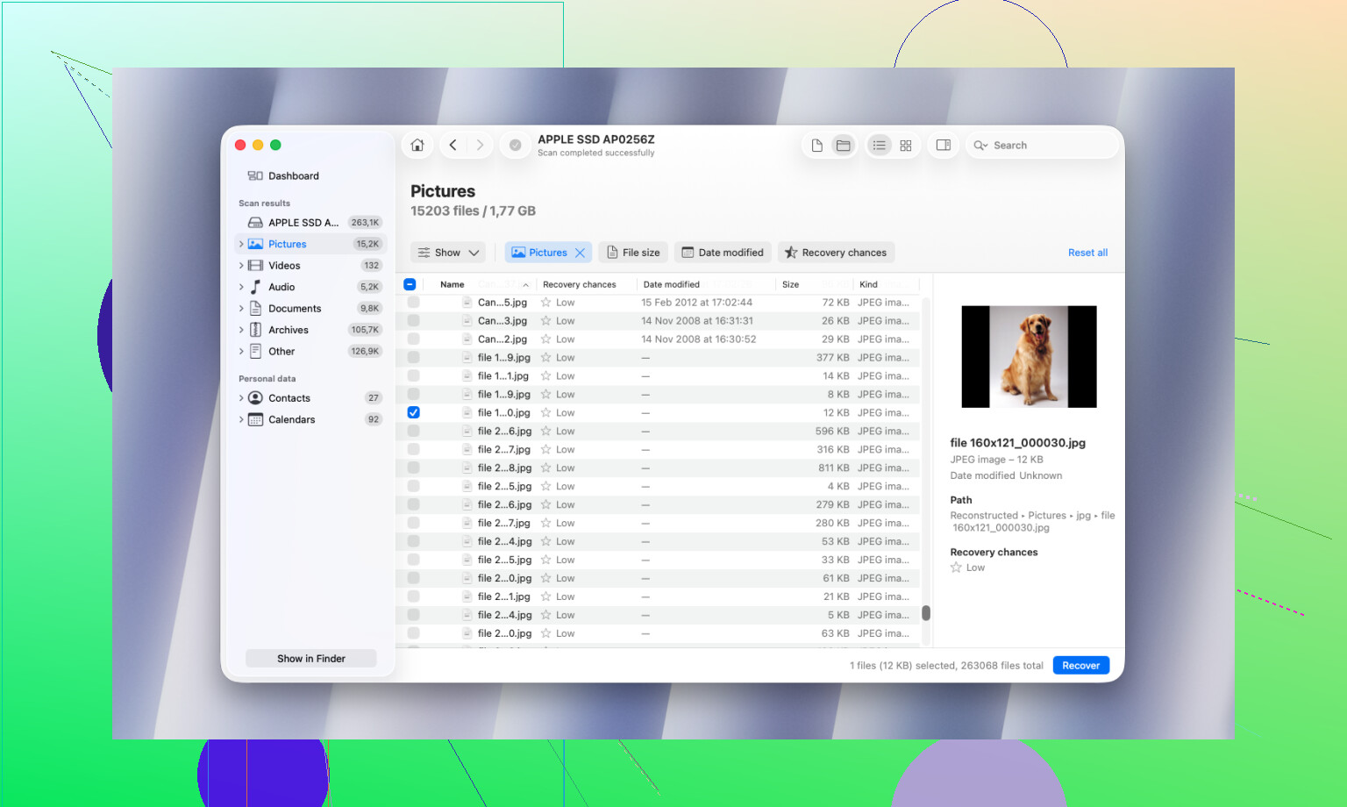Viewport: 1347px width, 807px height.
Task: Remove the Pictures filter with X
Action: 580,253
